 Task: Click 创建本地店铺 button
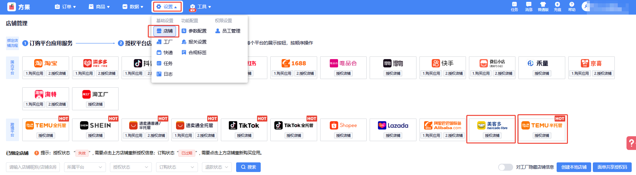pyautogui.click(x=574, y=167)
